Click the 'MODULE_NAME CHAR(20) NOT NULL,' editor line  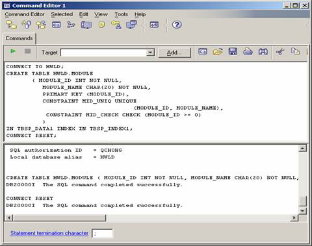96,88
